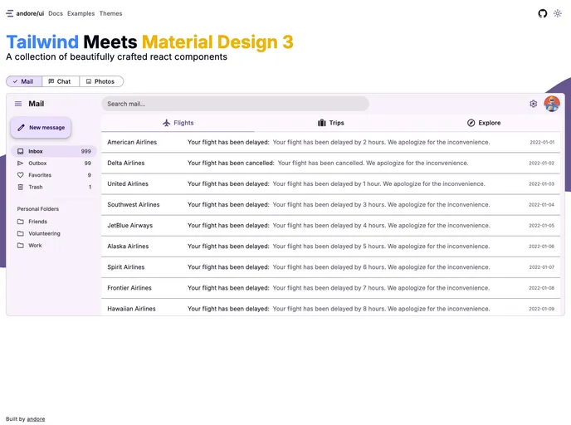Screen dimensions: 571x425
Task: Click the Outbox count 99
Action: point(88,164)
